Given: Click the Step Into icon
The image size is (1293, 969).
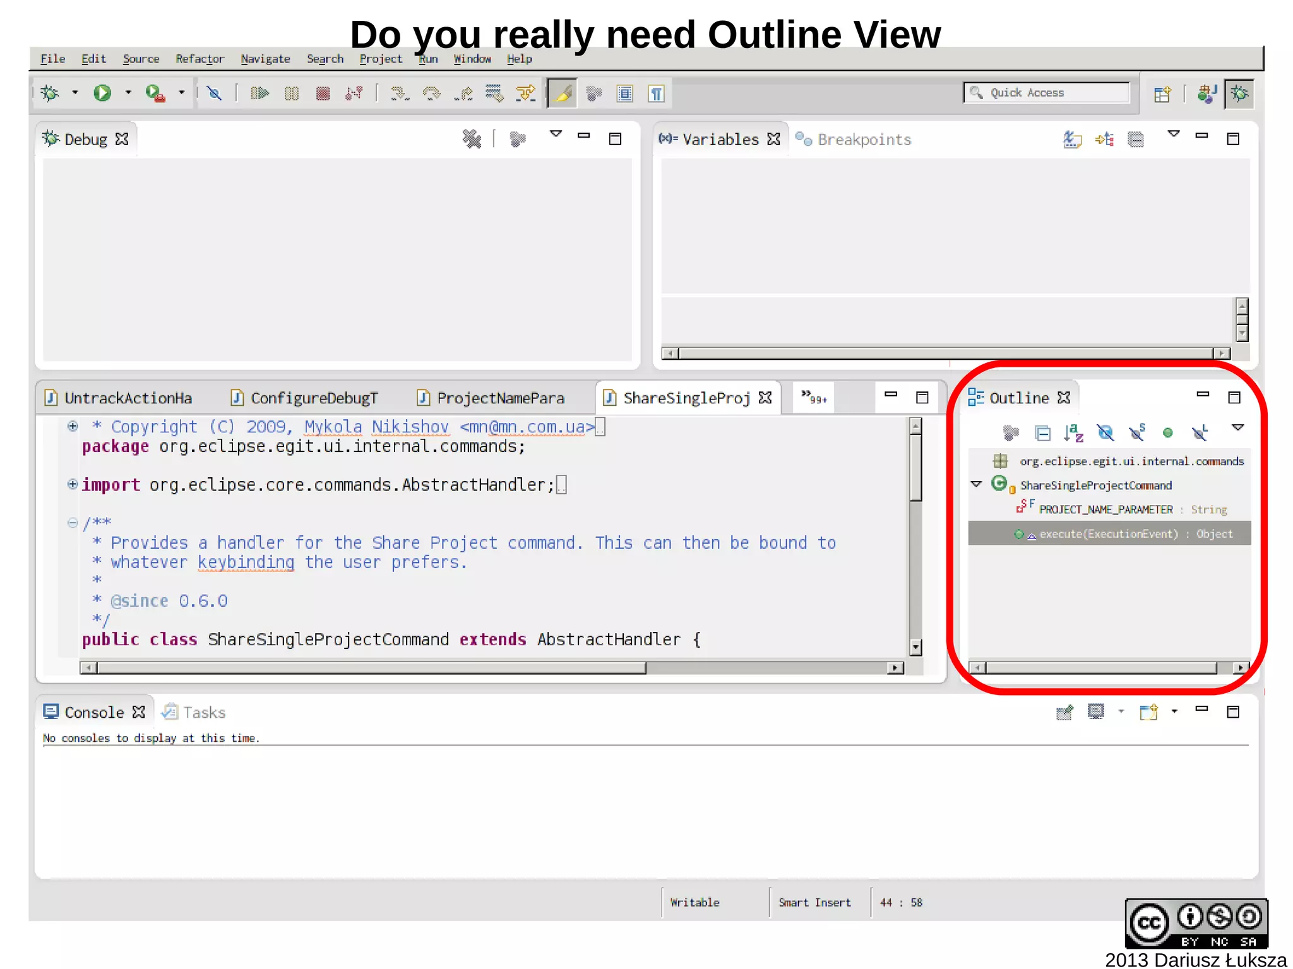Looking at the screenshot, I should [400, 93].
